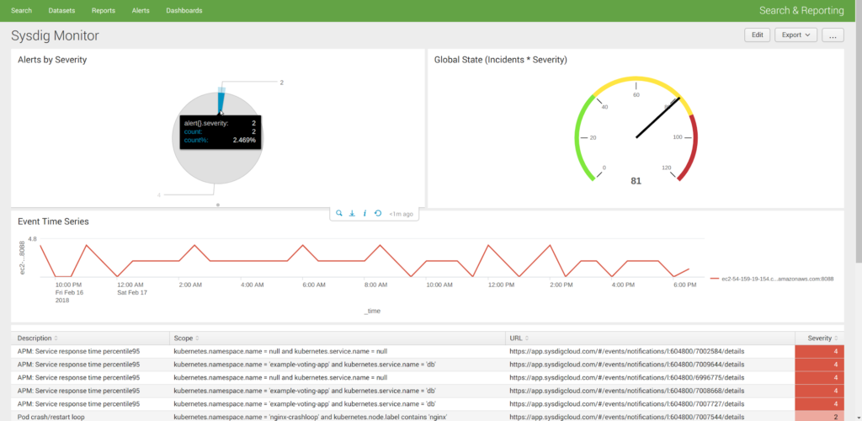Switch to Dashboards in the top bar
Viewport: 862px width, 421px height.
click(184, 10)
